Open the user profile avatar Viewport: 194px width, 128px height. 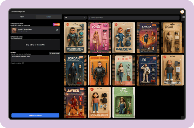[182, 12]
